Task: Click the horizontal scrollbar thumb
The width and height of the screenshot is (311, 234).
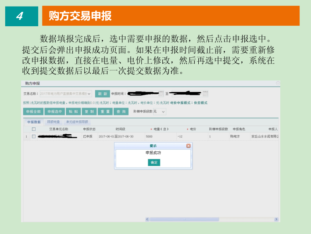Action: pos(184,219)
